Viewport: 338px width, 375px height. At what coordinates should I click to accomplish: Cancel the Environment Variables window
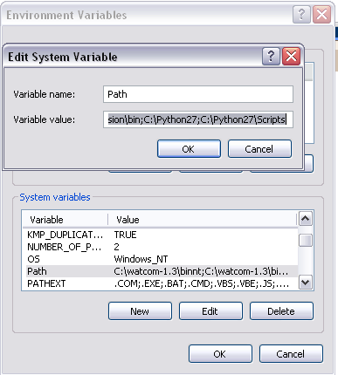point(291,354)
